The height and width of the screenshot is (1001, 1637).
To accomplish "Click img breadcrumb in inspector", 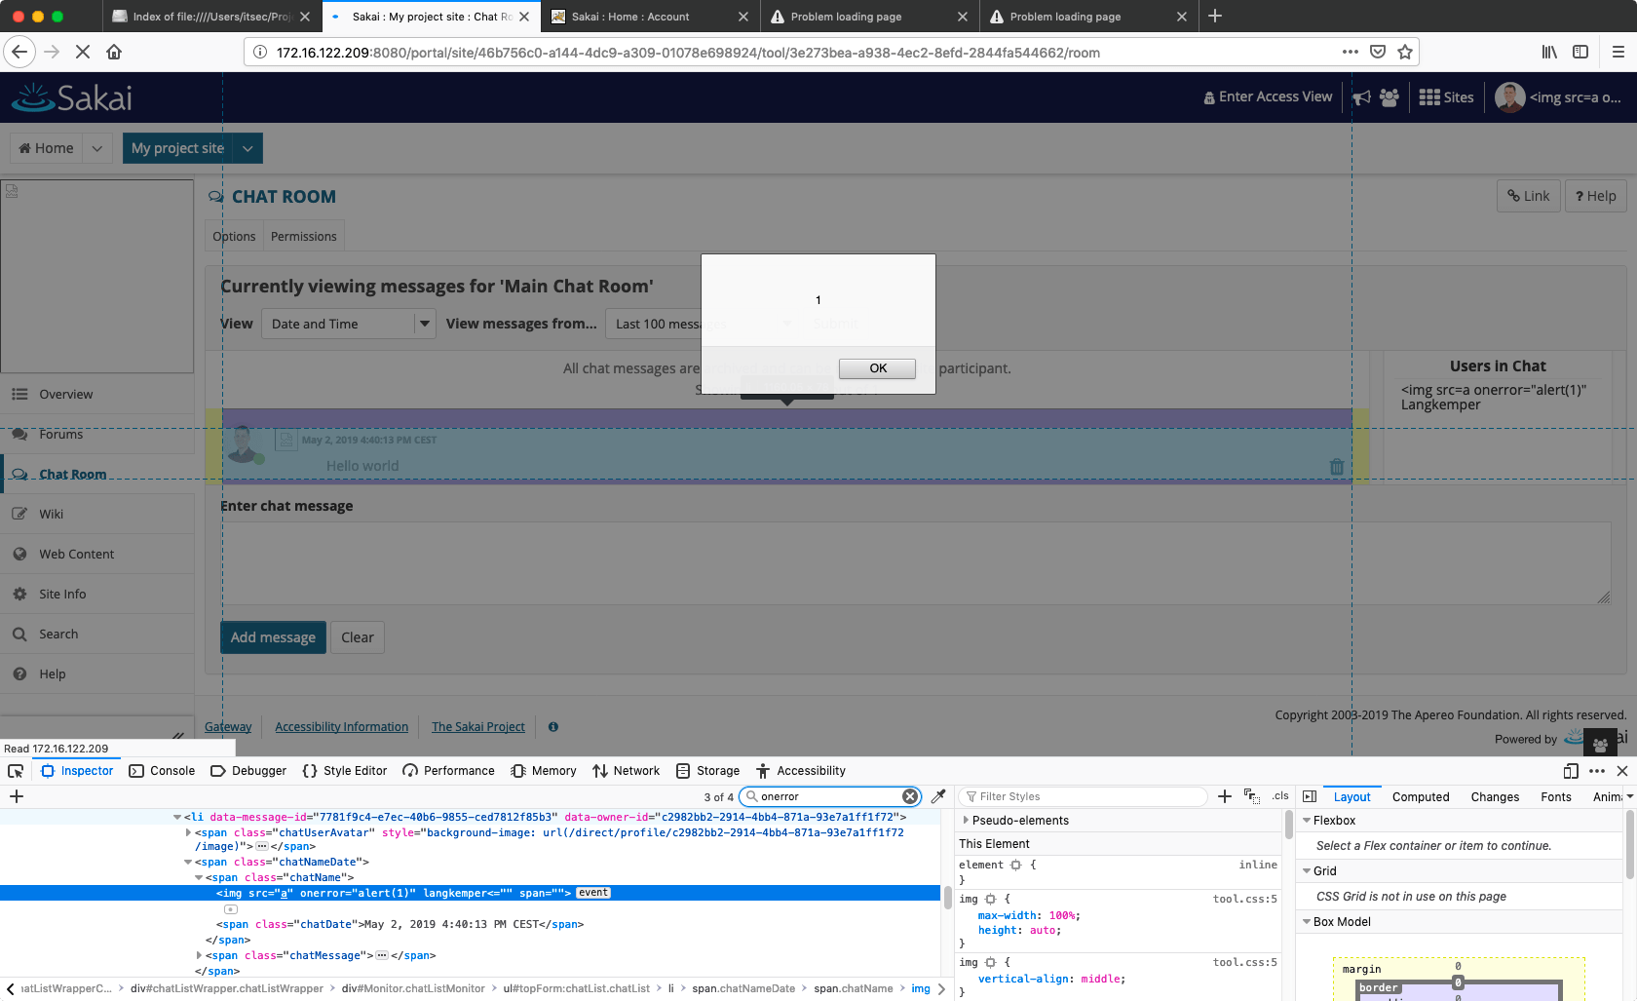I will click(921, 988).
